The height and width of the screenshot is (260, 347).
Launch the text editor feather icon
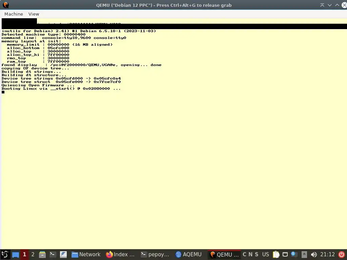(x=63, y=255)
